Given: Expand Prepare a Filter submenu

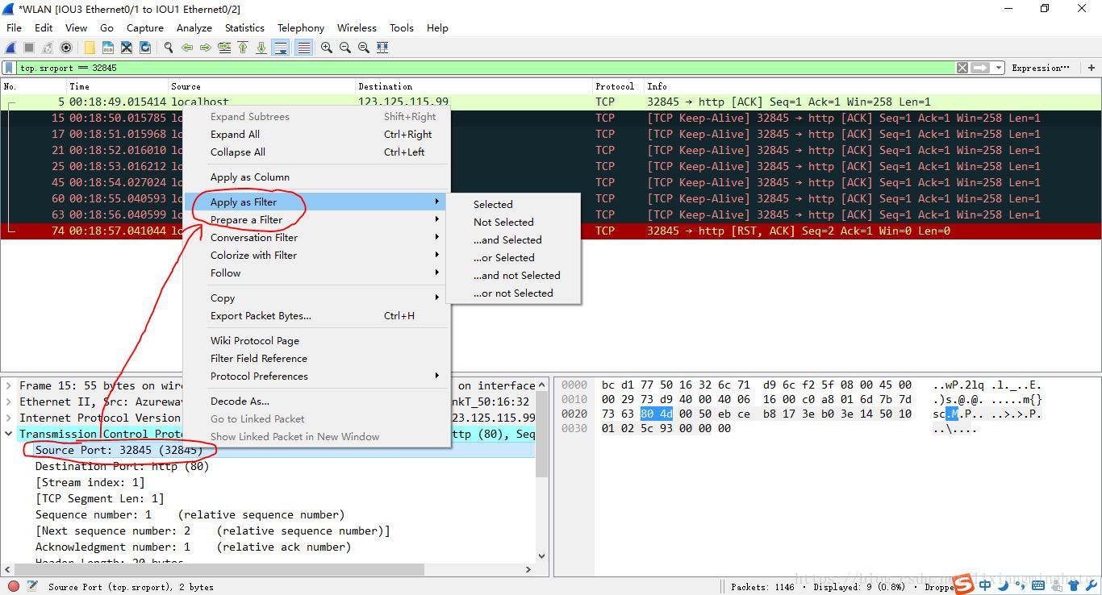Looking at the screenshot, I should point(316,219).
